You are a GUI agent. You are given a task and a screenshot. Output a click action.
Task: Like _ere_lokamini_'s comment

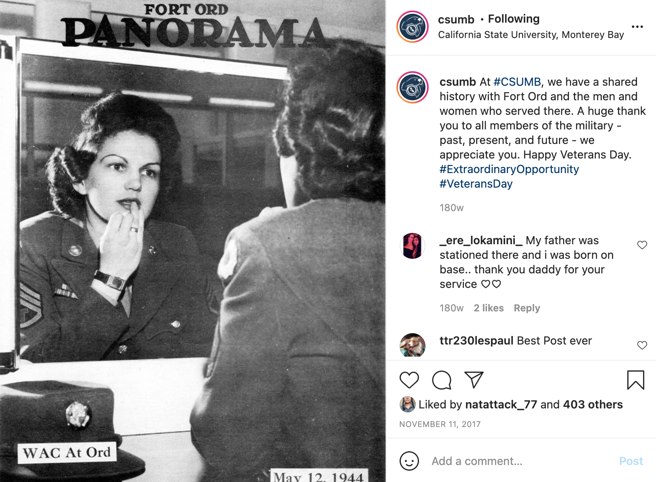click(x=642, y=245)
